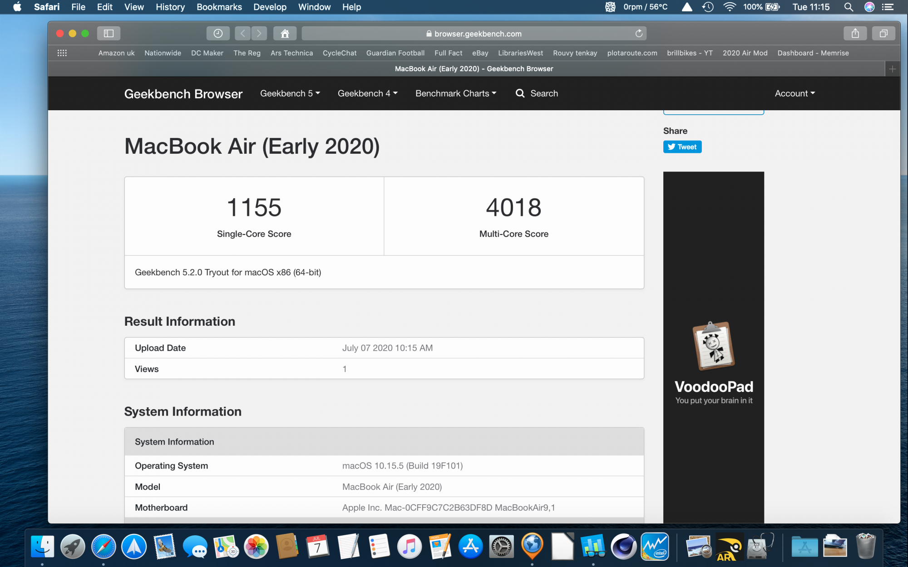Open Calendar from the Dock
Viewport: 908px width, 567px height.
[318, 546]
